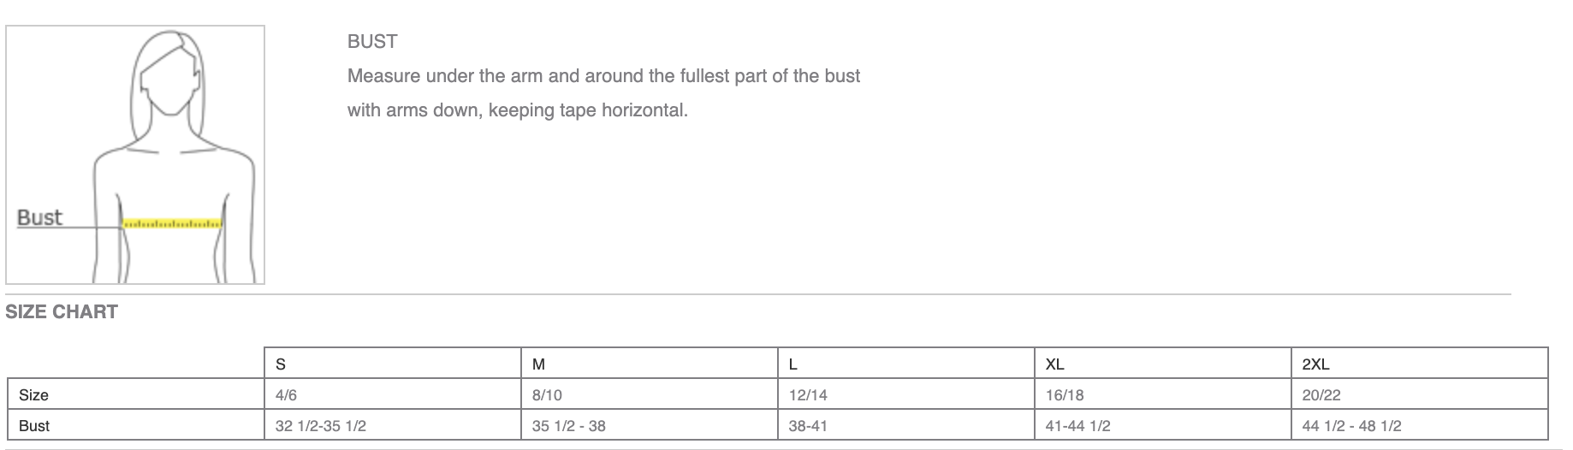1573x450 pixels.
Task: Click the "Measure under the arm" instruction text
Action: click(603, 76)
